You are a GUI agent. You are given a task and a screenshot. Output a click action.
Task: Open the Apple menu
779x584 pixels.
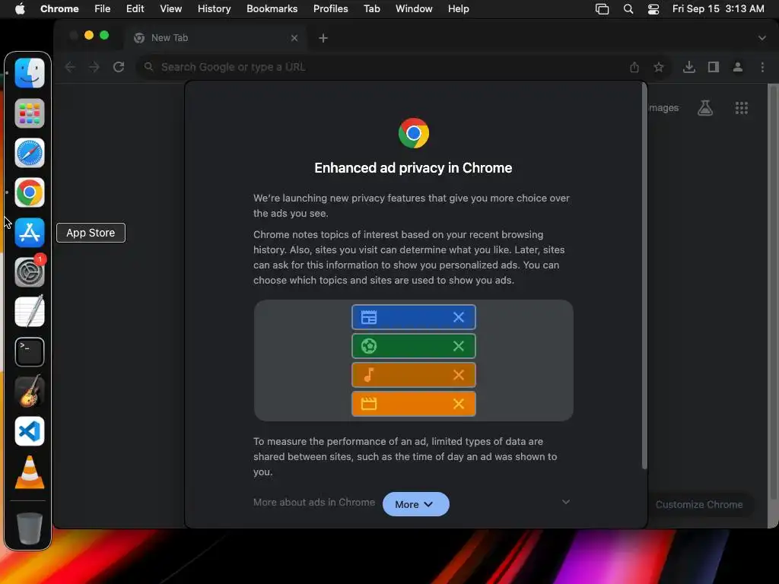coord(20,9)
